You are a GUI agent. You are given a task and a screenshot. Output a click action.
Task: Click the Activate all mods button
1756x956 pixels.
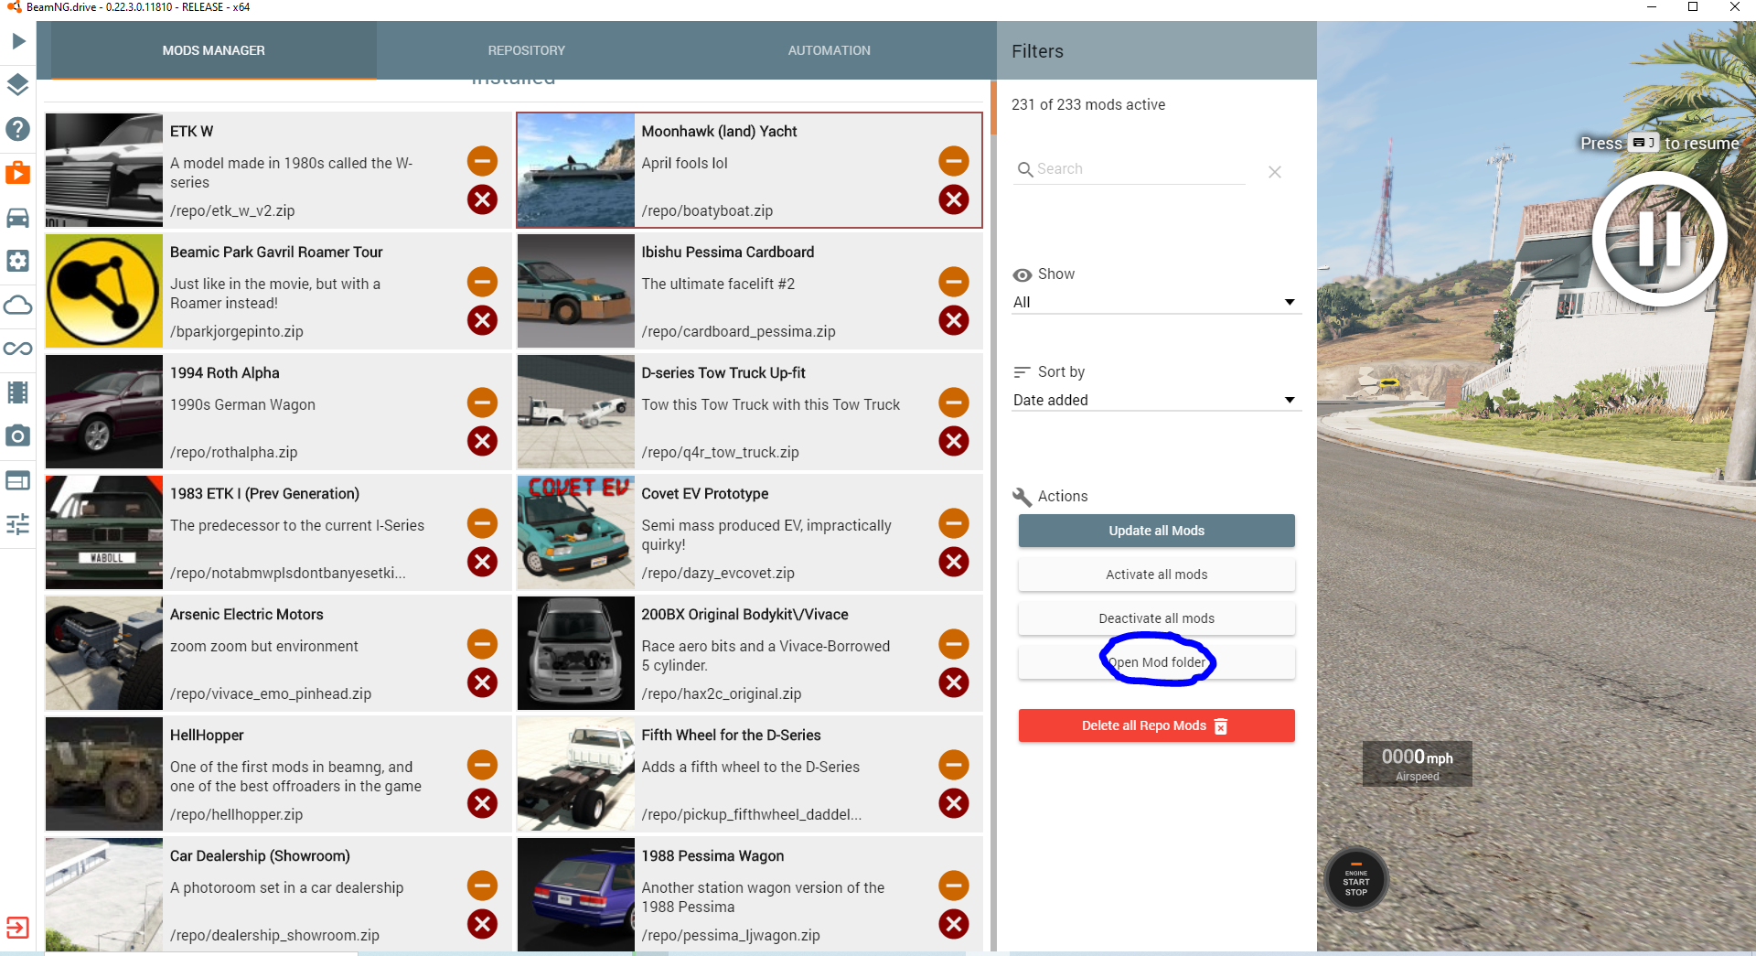tap(1157, 575)
